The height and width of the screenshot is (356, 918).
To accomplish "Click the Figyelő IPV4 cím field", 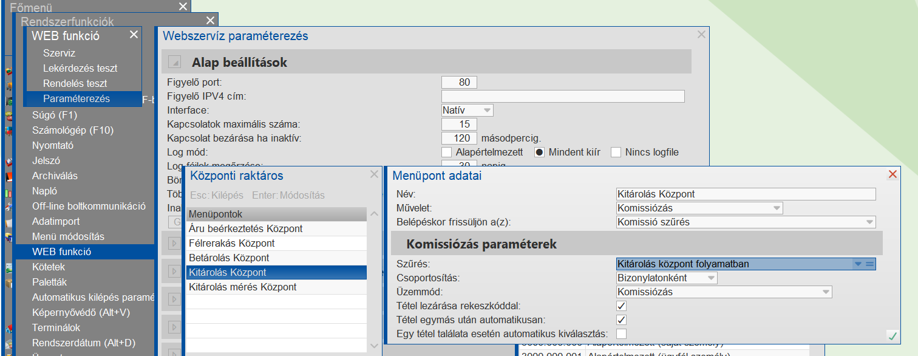I will (x=563, y=96).
